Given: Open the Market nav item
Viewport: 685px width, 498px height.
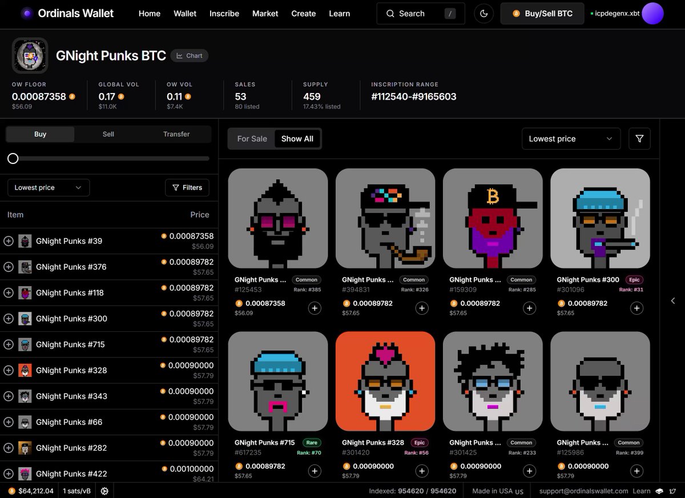Looking at the screenshot, I should click(265, 13).
